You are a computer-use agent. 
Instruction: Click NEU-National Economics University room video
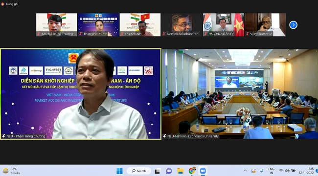(x=240, y=94)
